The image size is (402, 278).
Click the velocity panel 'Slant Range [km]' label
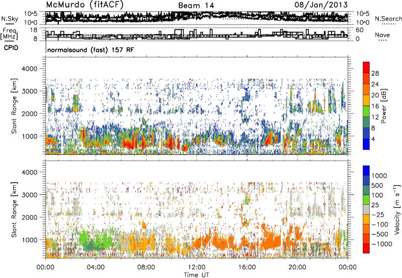14,210
